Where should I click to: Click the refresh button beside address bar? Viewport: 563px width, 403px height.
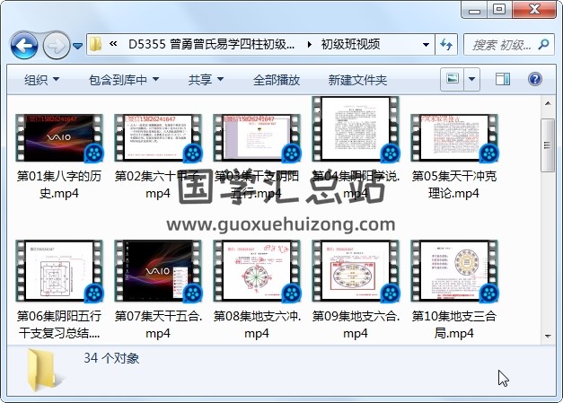(x=446, y=44)
